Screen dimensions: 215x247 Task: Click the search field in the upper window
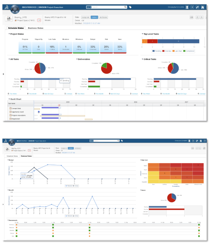[x=107, y=7]
